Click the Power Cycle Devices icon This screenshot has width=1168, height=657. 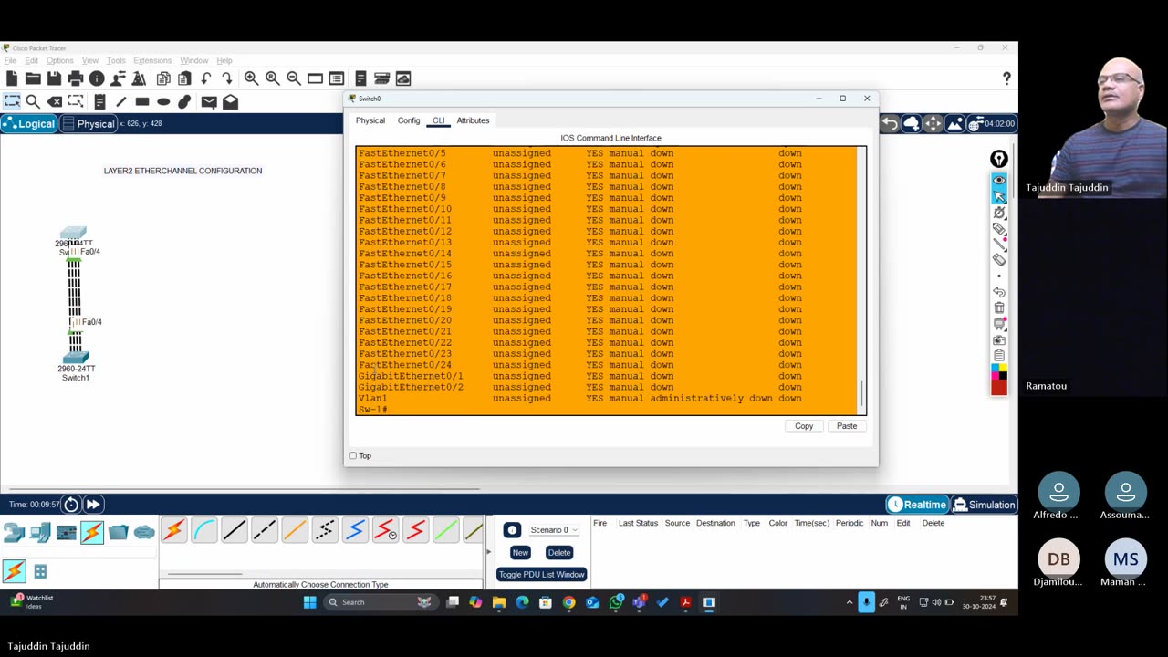pyautogui.click(x=71, y=505)
